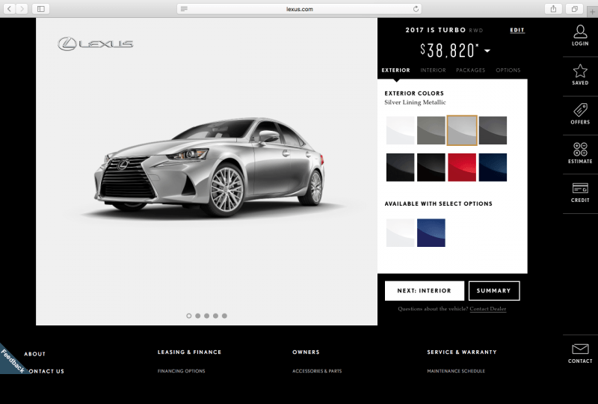Click the About footer link

tap(34, 354)
